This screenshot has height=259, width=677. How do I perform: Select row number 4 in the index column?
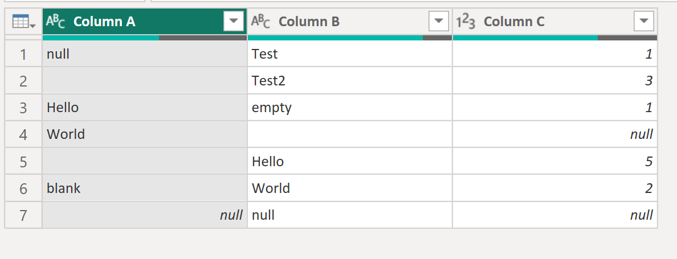(23, 134)
